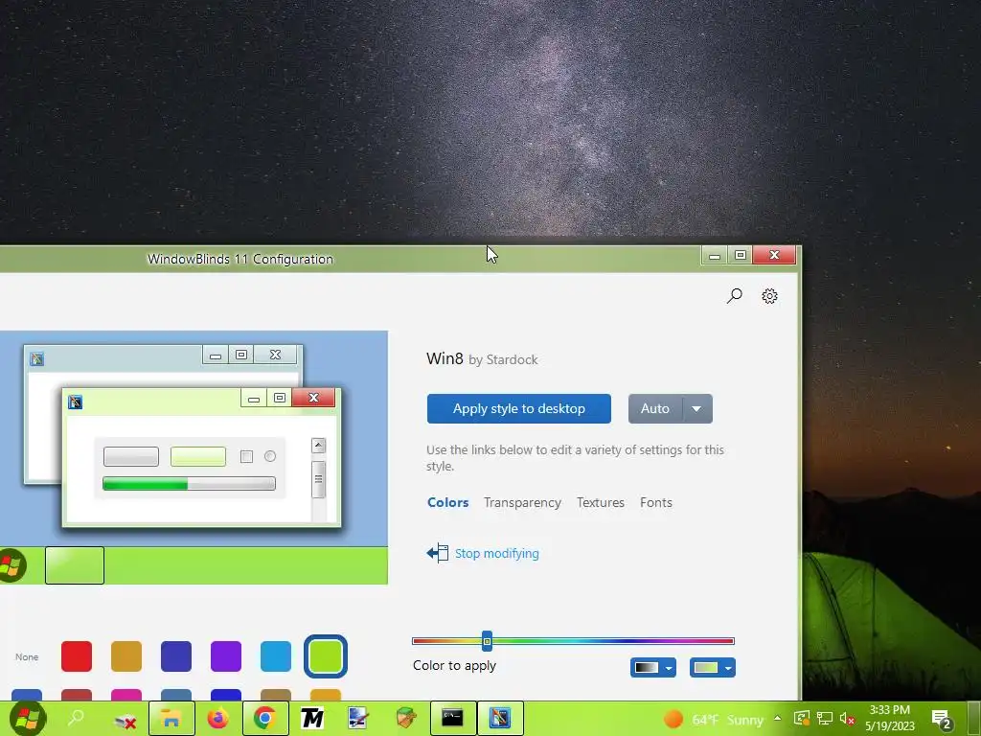The image size is (981, 736).
Task: Open network tray icon
Action: [x=825, y=719]
